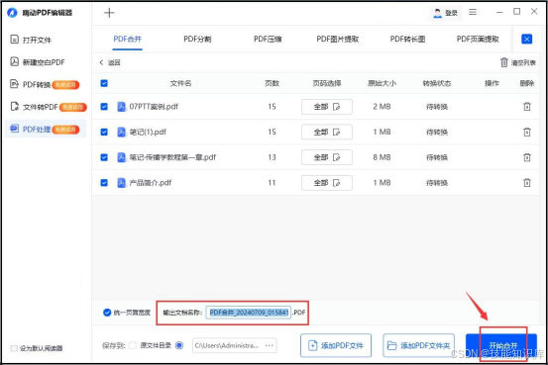The width and height of the screenshot is (548, 365).
Task: Click the 原始大小 column header
Action: tap(382, 83)
